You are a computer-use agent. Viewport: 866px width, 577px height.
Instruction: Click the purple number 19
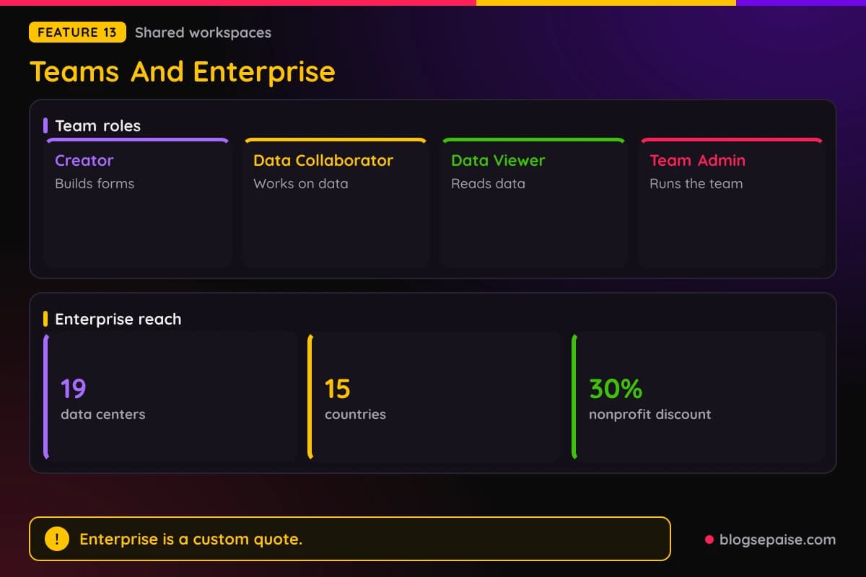pyautogui.click(x=74, y=389)
